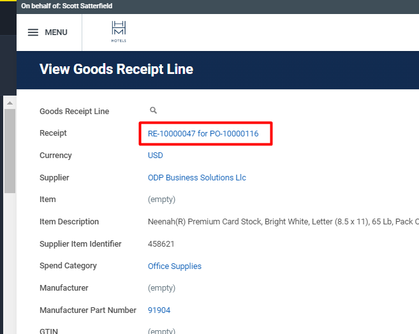Open supplier ODP Business Solutions Llc

(x=197, y=178)
